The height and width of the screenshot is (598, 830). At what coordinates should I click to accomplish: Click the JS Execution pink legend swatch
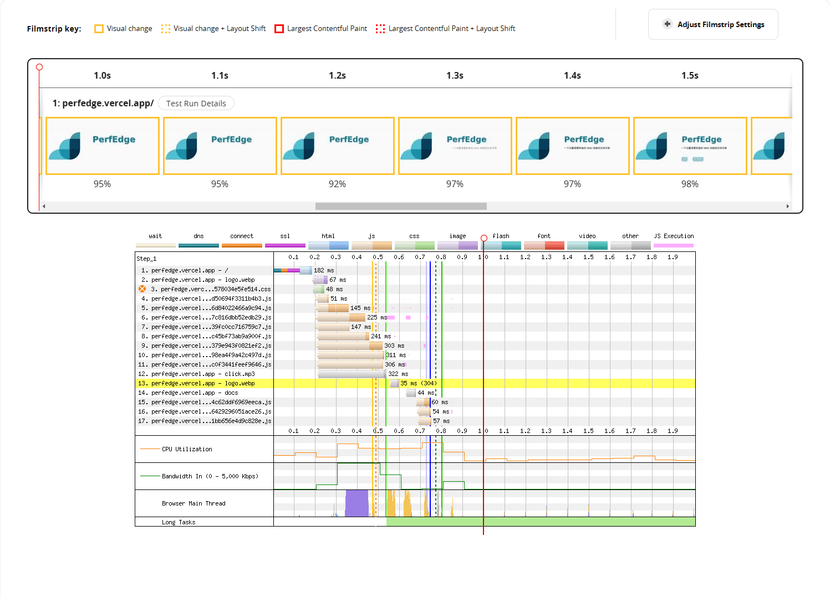tap(673, 245)
